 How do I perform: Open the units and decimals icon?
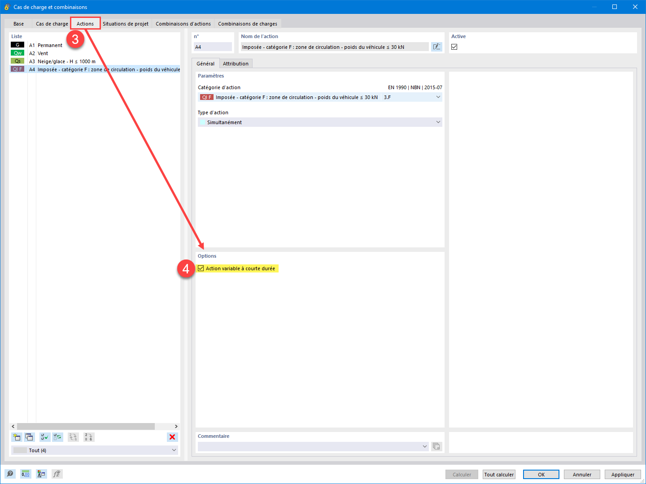pyautogui.click(x=26, y=474)
